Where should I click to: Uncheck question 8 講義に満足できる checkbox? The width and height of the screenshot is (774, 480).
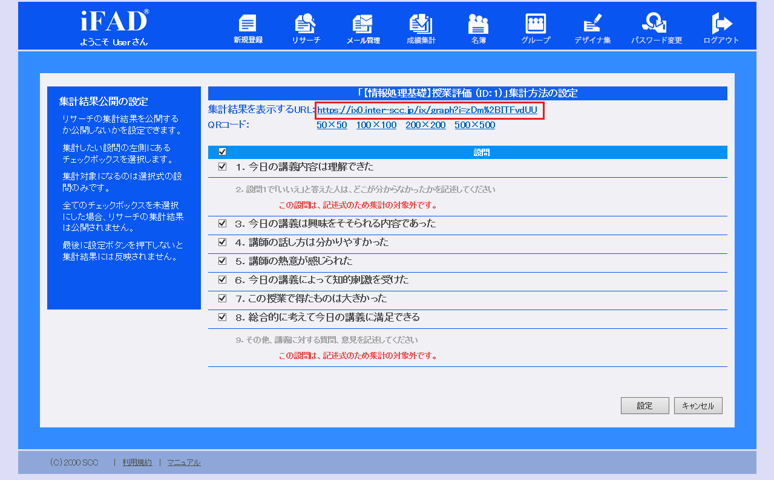coord(222,317)
